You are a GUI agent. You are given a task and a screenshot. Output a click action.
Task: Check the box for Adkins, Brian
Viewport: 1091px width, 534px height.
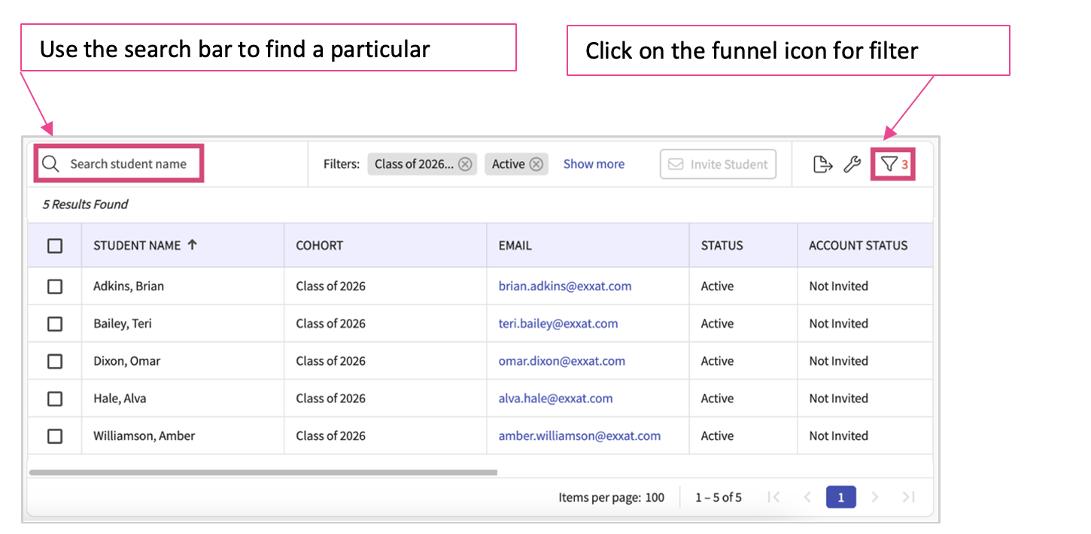coord(55,287)
